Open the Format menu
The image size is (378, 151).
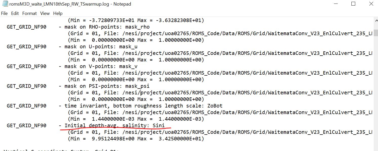(29, 13)
